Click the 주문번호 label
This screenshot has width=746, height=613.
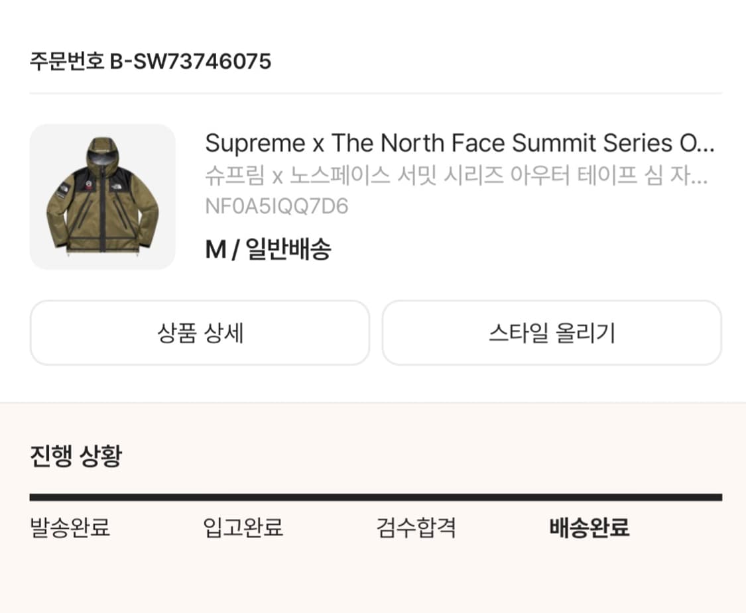click(x=67, y=62)
